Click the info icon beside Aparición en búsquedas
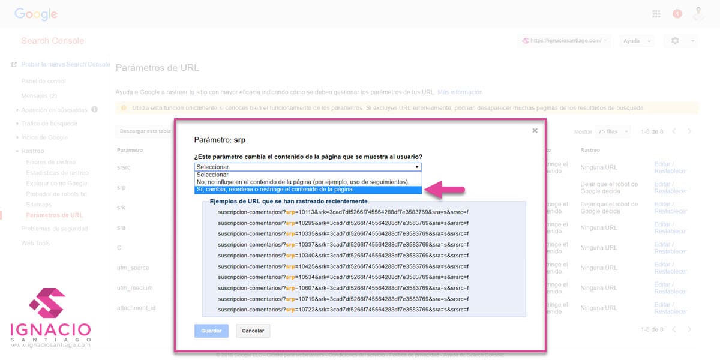Screen dimensions: 720x360 (94, 110)
